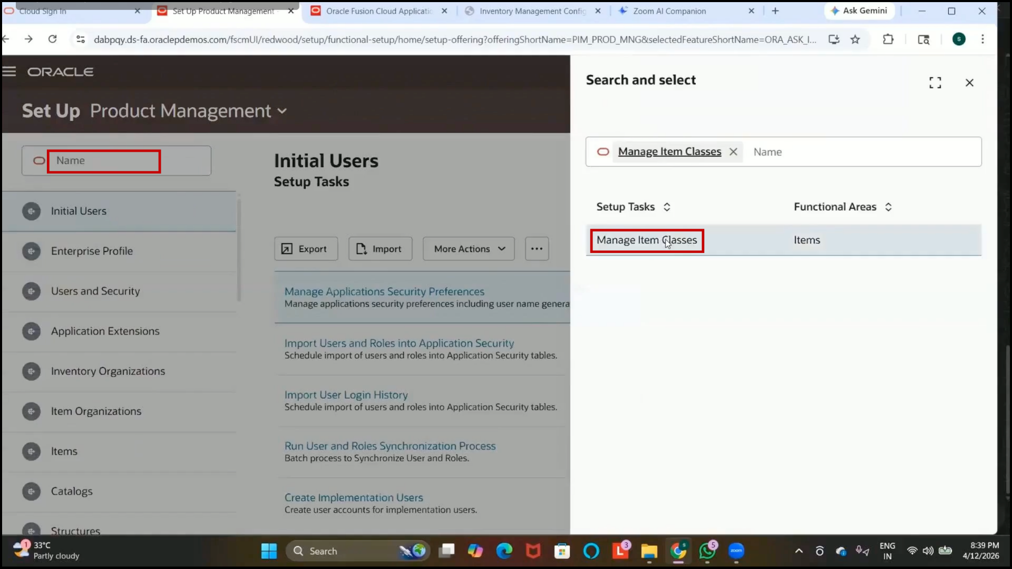Click the browser address bar URL
Screen dimensions: 1012x569
coord(455,40)
